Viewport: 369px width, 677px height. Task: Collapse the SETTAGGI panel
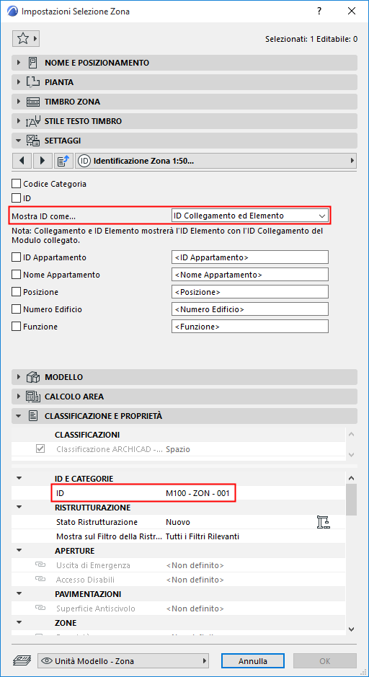pos(19,141)
